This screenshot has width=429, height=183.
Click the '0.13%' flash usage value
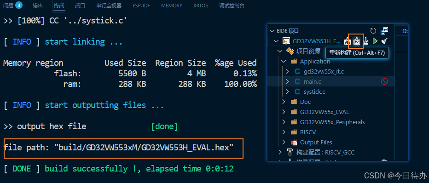click(x=245, y=74)
